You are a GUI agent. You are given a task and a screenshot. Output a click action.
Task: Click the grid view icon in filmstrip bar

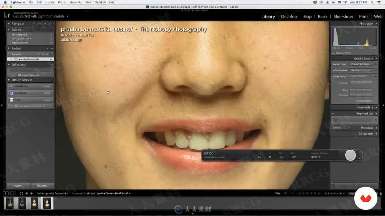tap(21, 193)
